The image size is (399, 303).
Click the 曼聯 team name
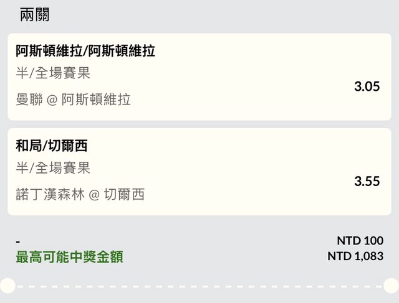pyautogui.click(x=29, y=100)
